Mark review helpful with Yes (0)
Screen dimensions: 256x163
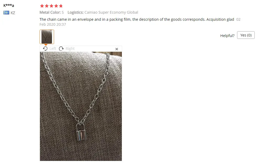click(246, 35)
